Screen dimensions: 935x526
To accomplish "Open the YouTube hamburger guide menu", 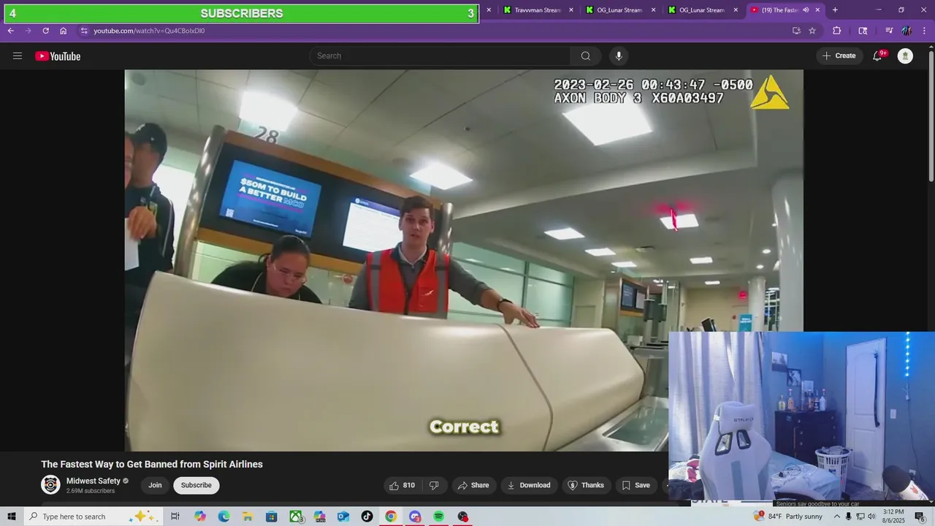I will (x=18, y=56).
